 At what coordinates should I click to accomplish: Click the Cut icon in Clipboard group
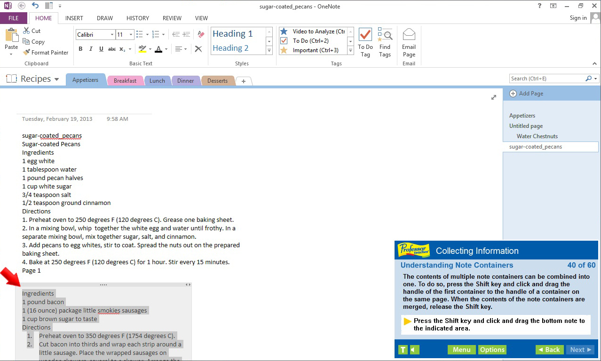point(26,31)
